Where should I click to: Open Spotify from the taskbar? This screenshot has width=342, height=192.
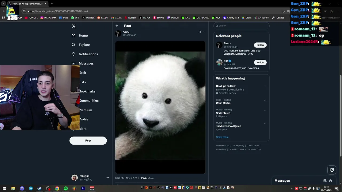click(66, 188)
